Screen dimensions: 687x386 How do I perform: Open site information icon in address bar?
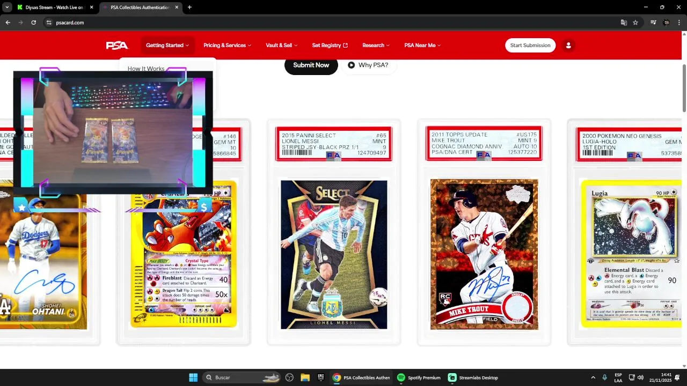[49, 23]
